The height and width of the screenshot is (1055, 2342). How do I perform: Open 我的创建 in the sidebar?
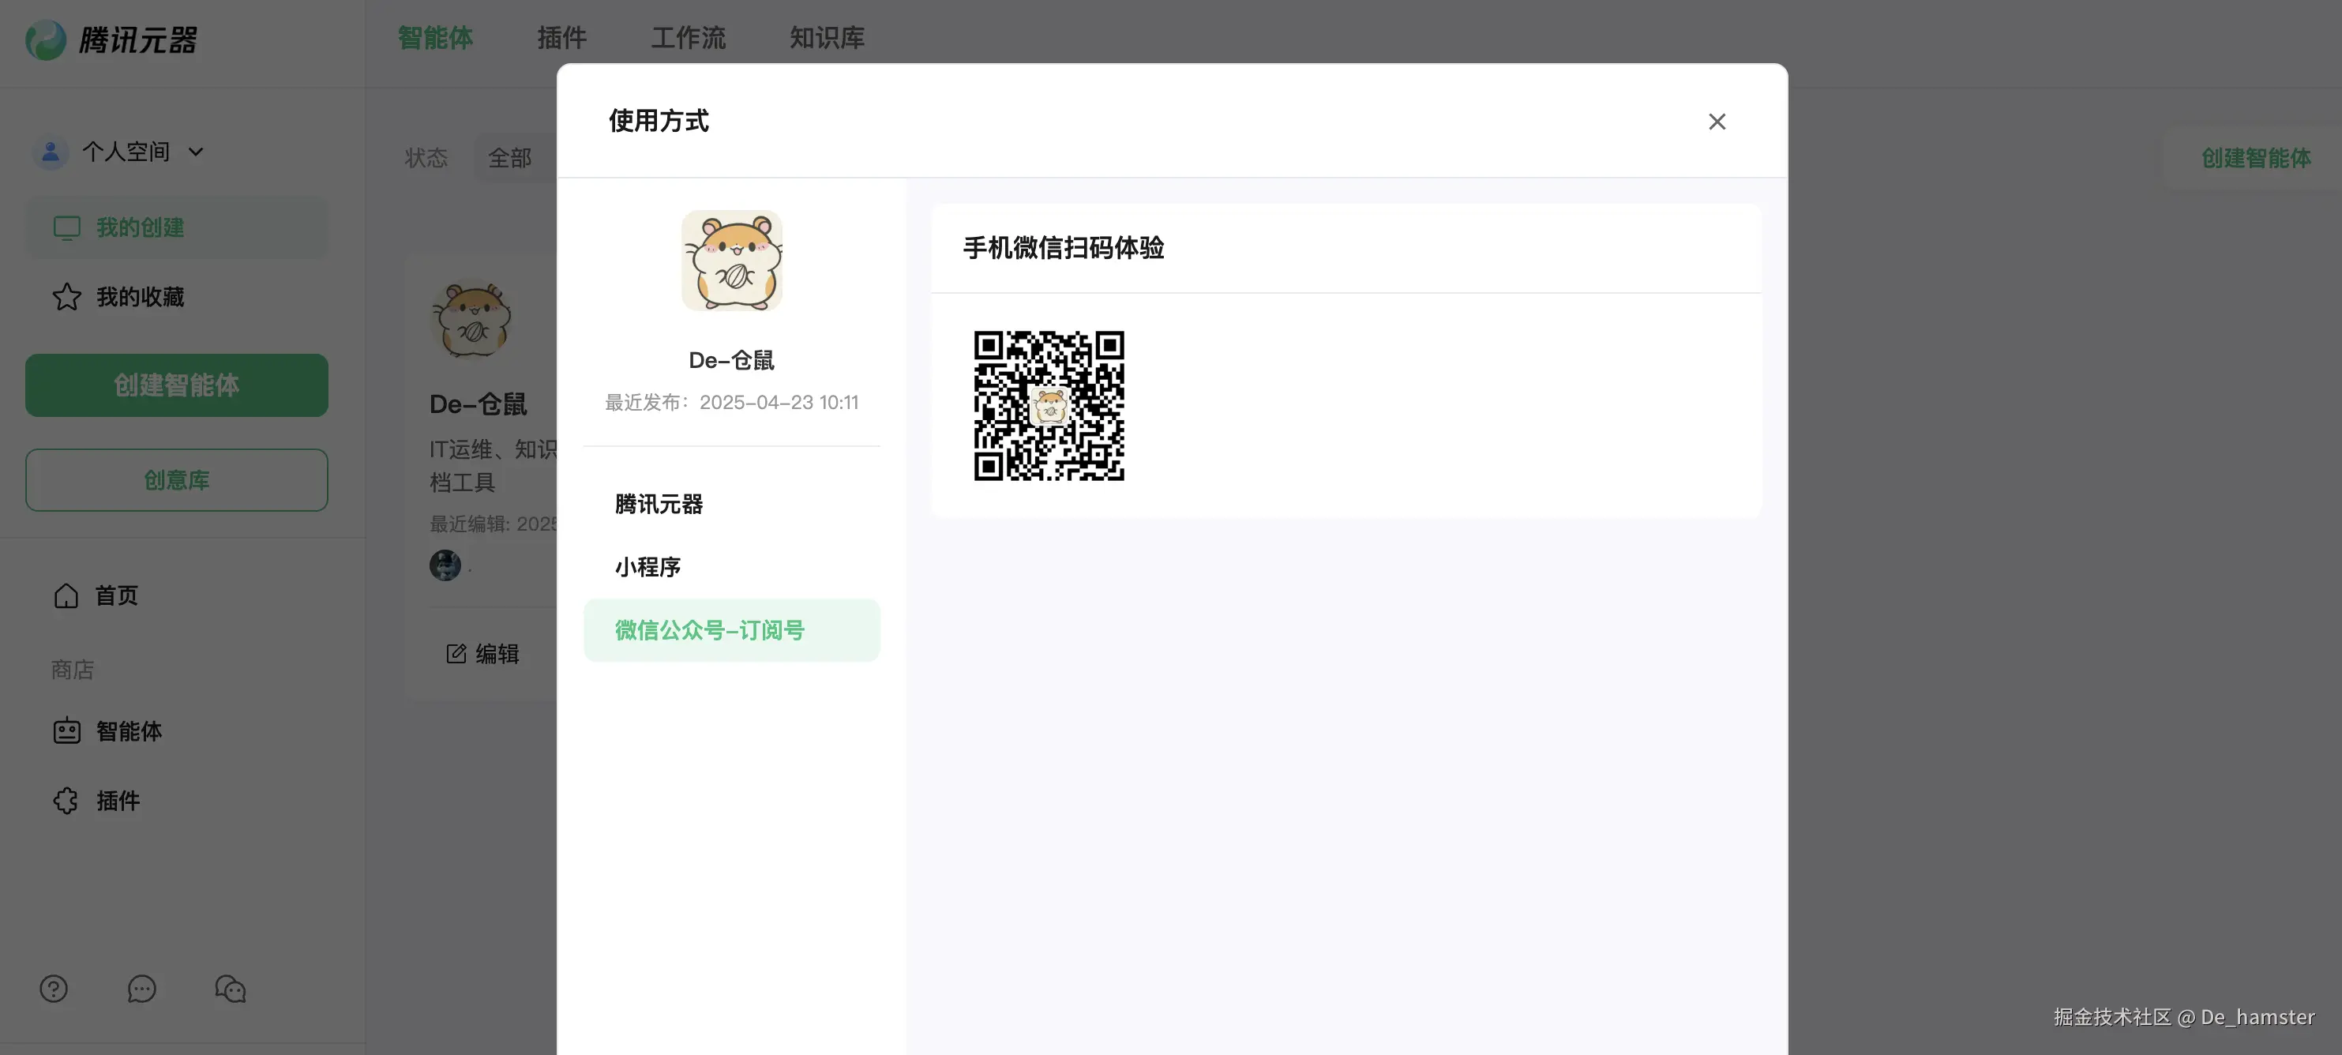tap(176, 227)
